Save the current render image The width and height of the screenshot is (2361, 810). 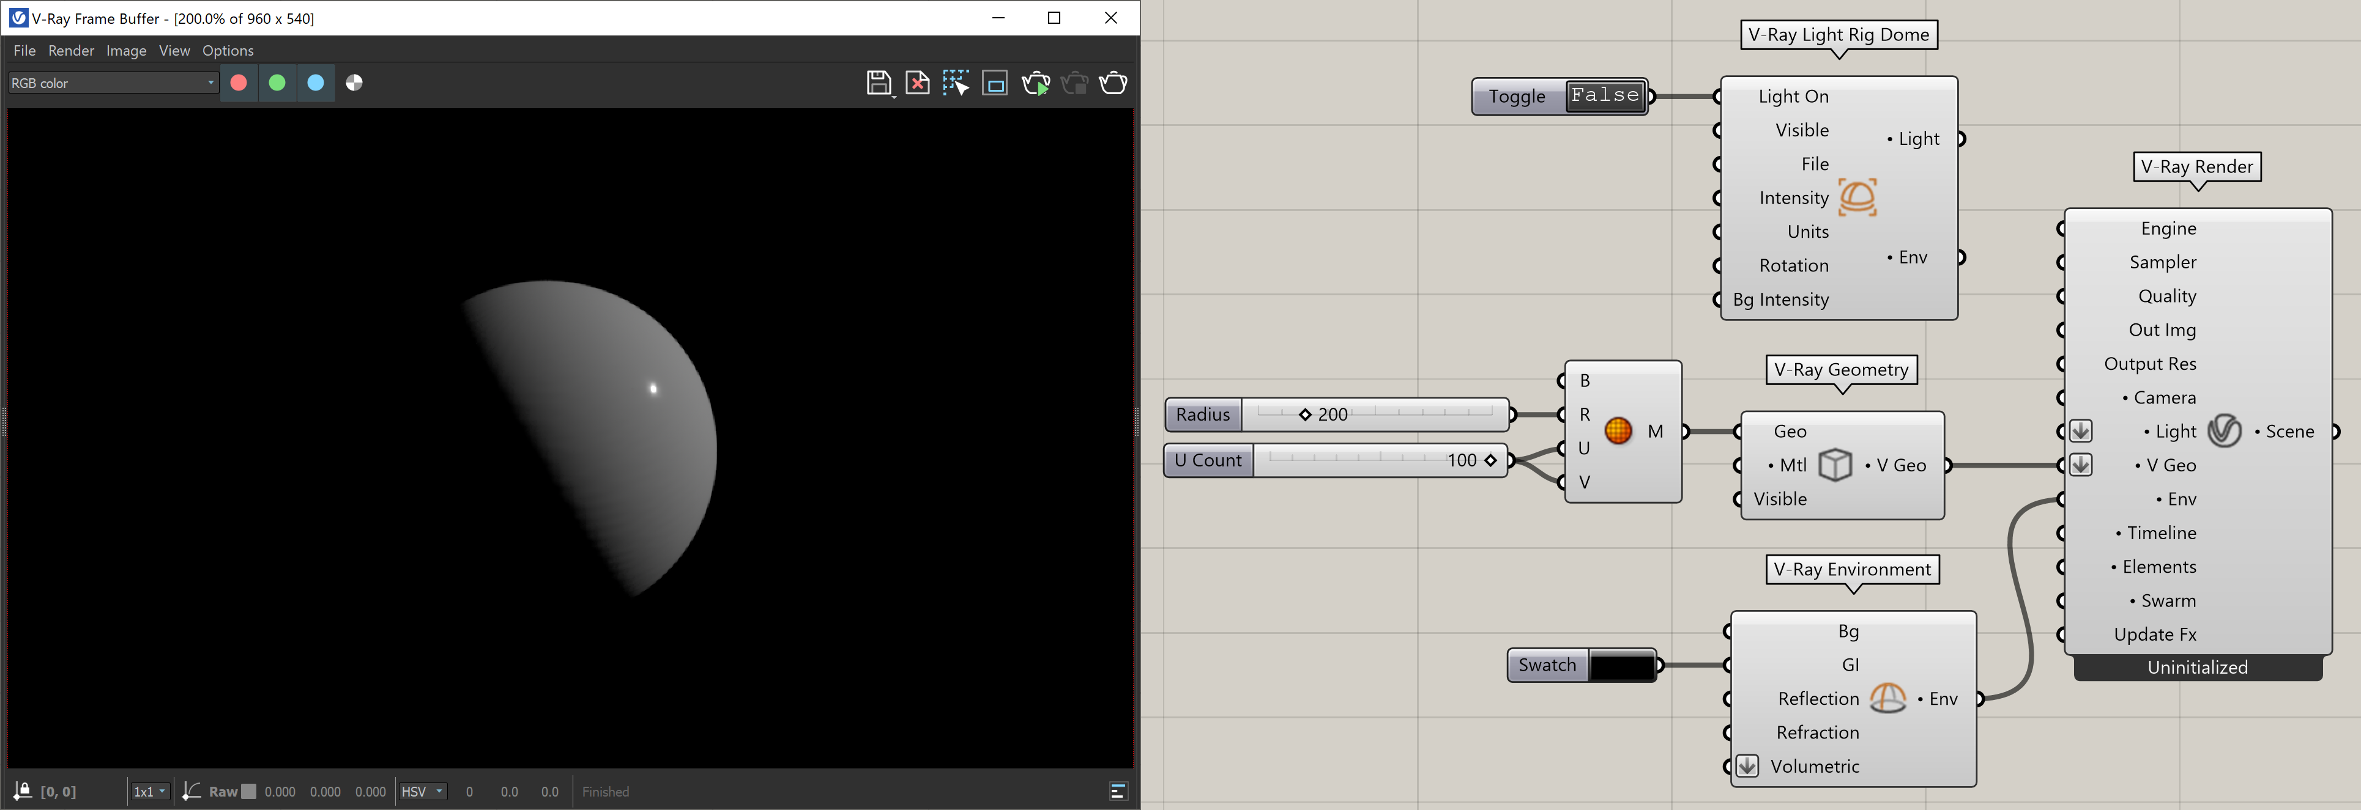click(x=879, y=83)
